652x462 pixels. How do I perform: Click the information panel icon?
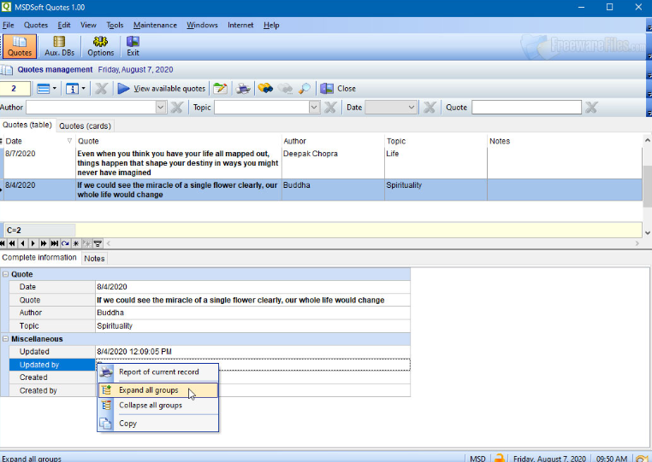coord(72,89)
